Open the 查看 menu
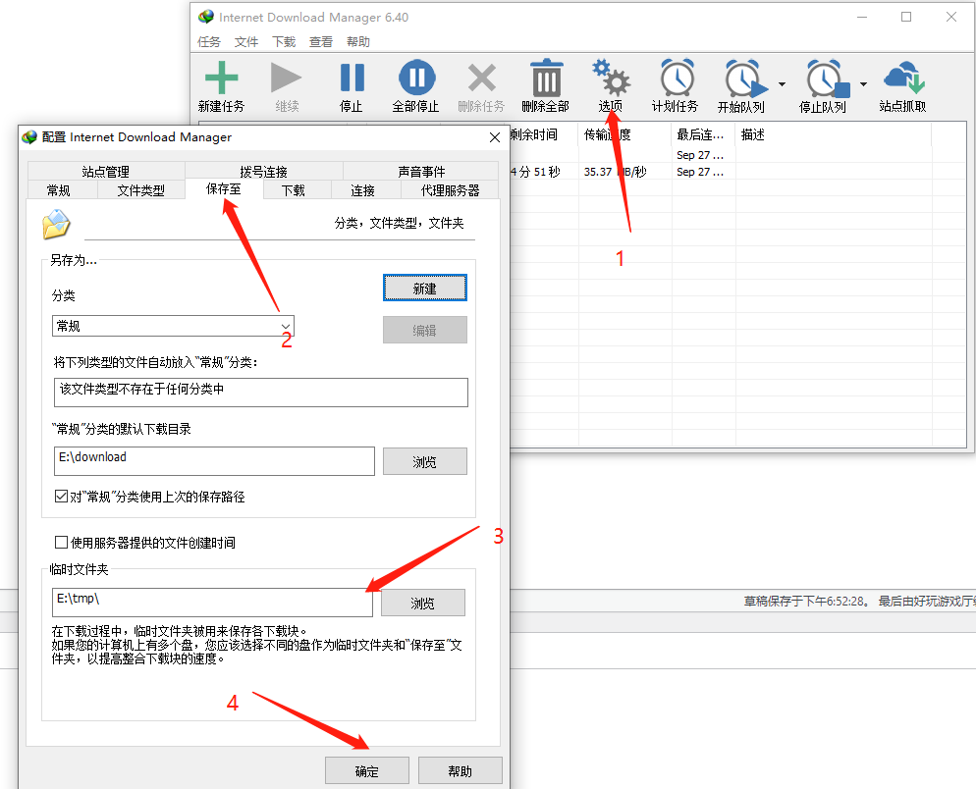Screen dimensions: 976x789 coord(321,41)
